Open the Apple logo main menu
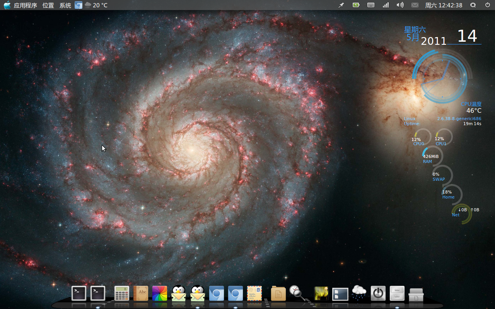 tap(7, 5)
